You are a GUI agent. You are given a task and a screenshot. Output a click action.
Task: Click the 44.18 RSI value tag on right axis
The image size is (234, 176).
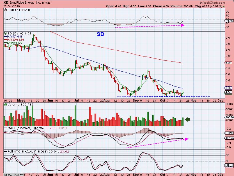[x=229, y=21]
